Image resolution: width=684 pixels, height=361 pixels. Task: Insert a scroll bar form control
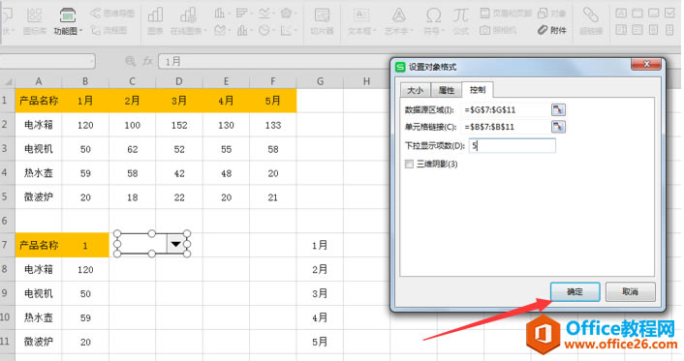coord(653,30)
